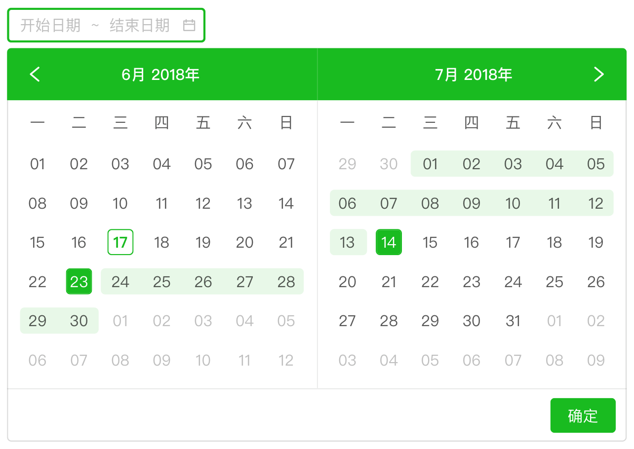This screenshot has width=634, height=449.
Task: Click greyed-out 12 in June's last row
Action: 286,361
